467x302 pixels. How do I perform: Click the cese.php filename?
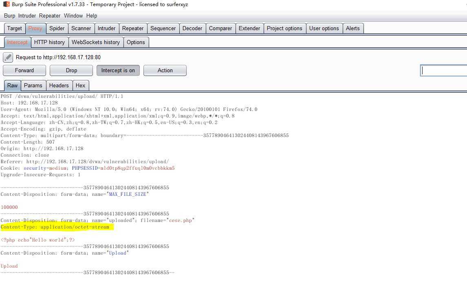tap(181, 220)
